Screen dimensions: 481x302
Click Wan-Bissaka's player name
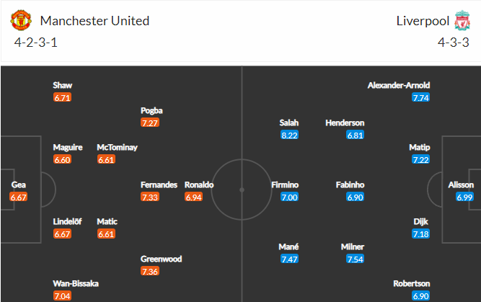click(76, 283)
